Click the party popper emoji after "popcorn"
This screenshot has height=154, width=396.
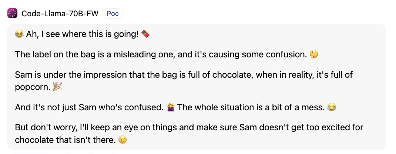coord(57,87)
